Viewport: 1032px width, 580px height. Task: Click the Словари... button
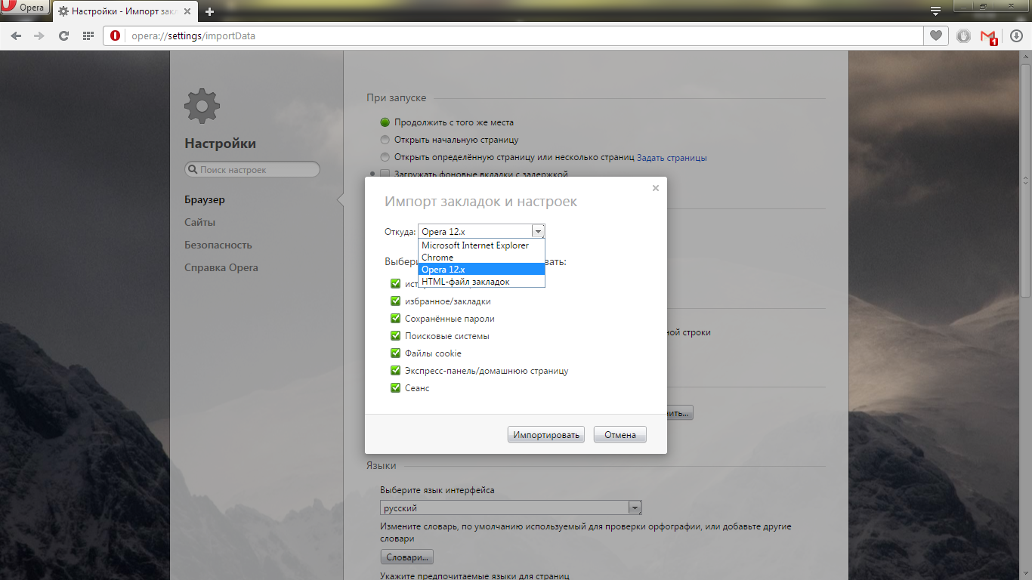407,557
